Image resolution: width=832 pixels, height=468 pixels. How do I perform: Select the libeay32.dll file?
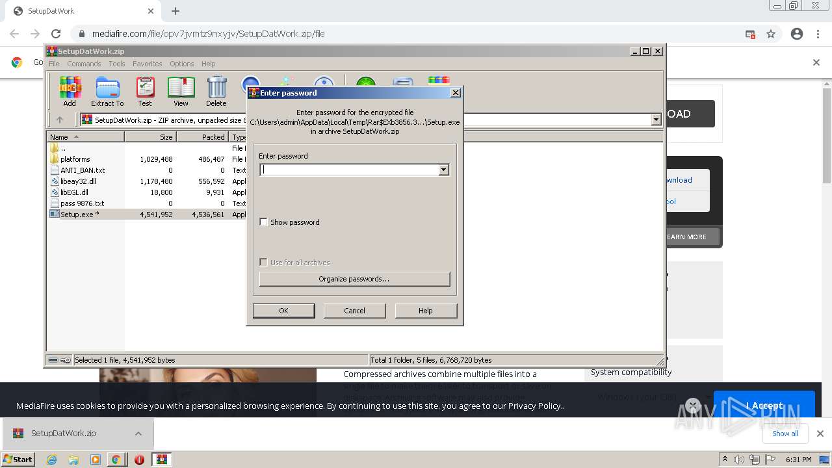pos(78,181)
